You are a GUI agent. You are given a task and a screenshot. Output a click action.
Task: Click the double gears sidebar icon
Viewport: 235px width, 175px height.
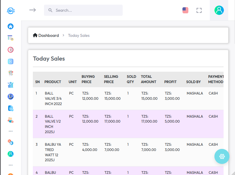tap(11, 142)
